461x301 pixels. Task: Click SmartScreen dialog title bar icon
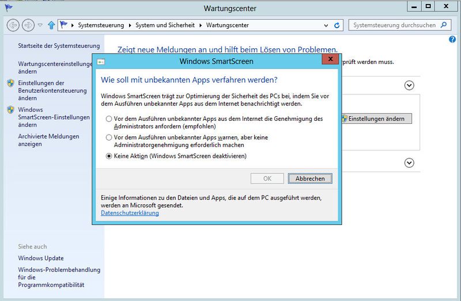[101, 62]
